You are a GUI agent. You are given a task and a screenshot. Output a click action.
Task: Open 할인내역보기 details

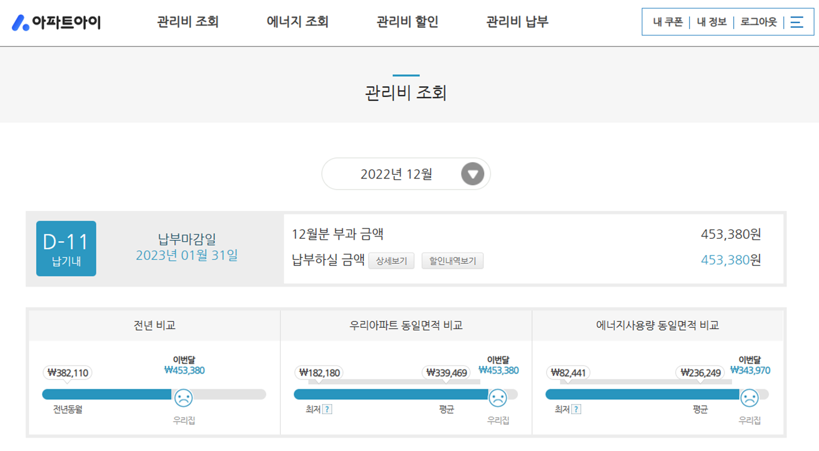click(x=452, y=261)
